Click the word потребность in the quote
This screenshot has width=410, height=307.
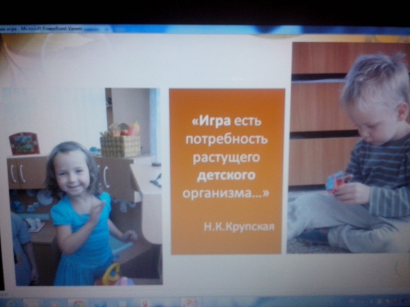click(227, 139)
